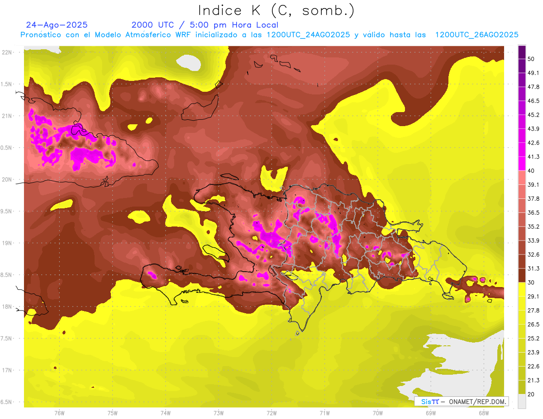Screen dimensions: 543x419
Task: Click the time label "2000 UTC / 5:00 pm Hora Local"
Action: pyautogui.click(x=205, y=25)
